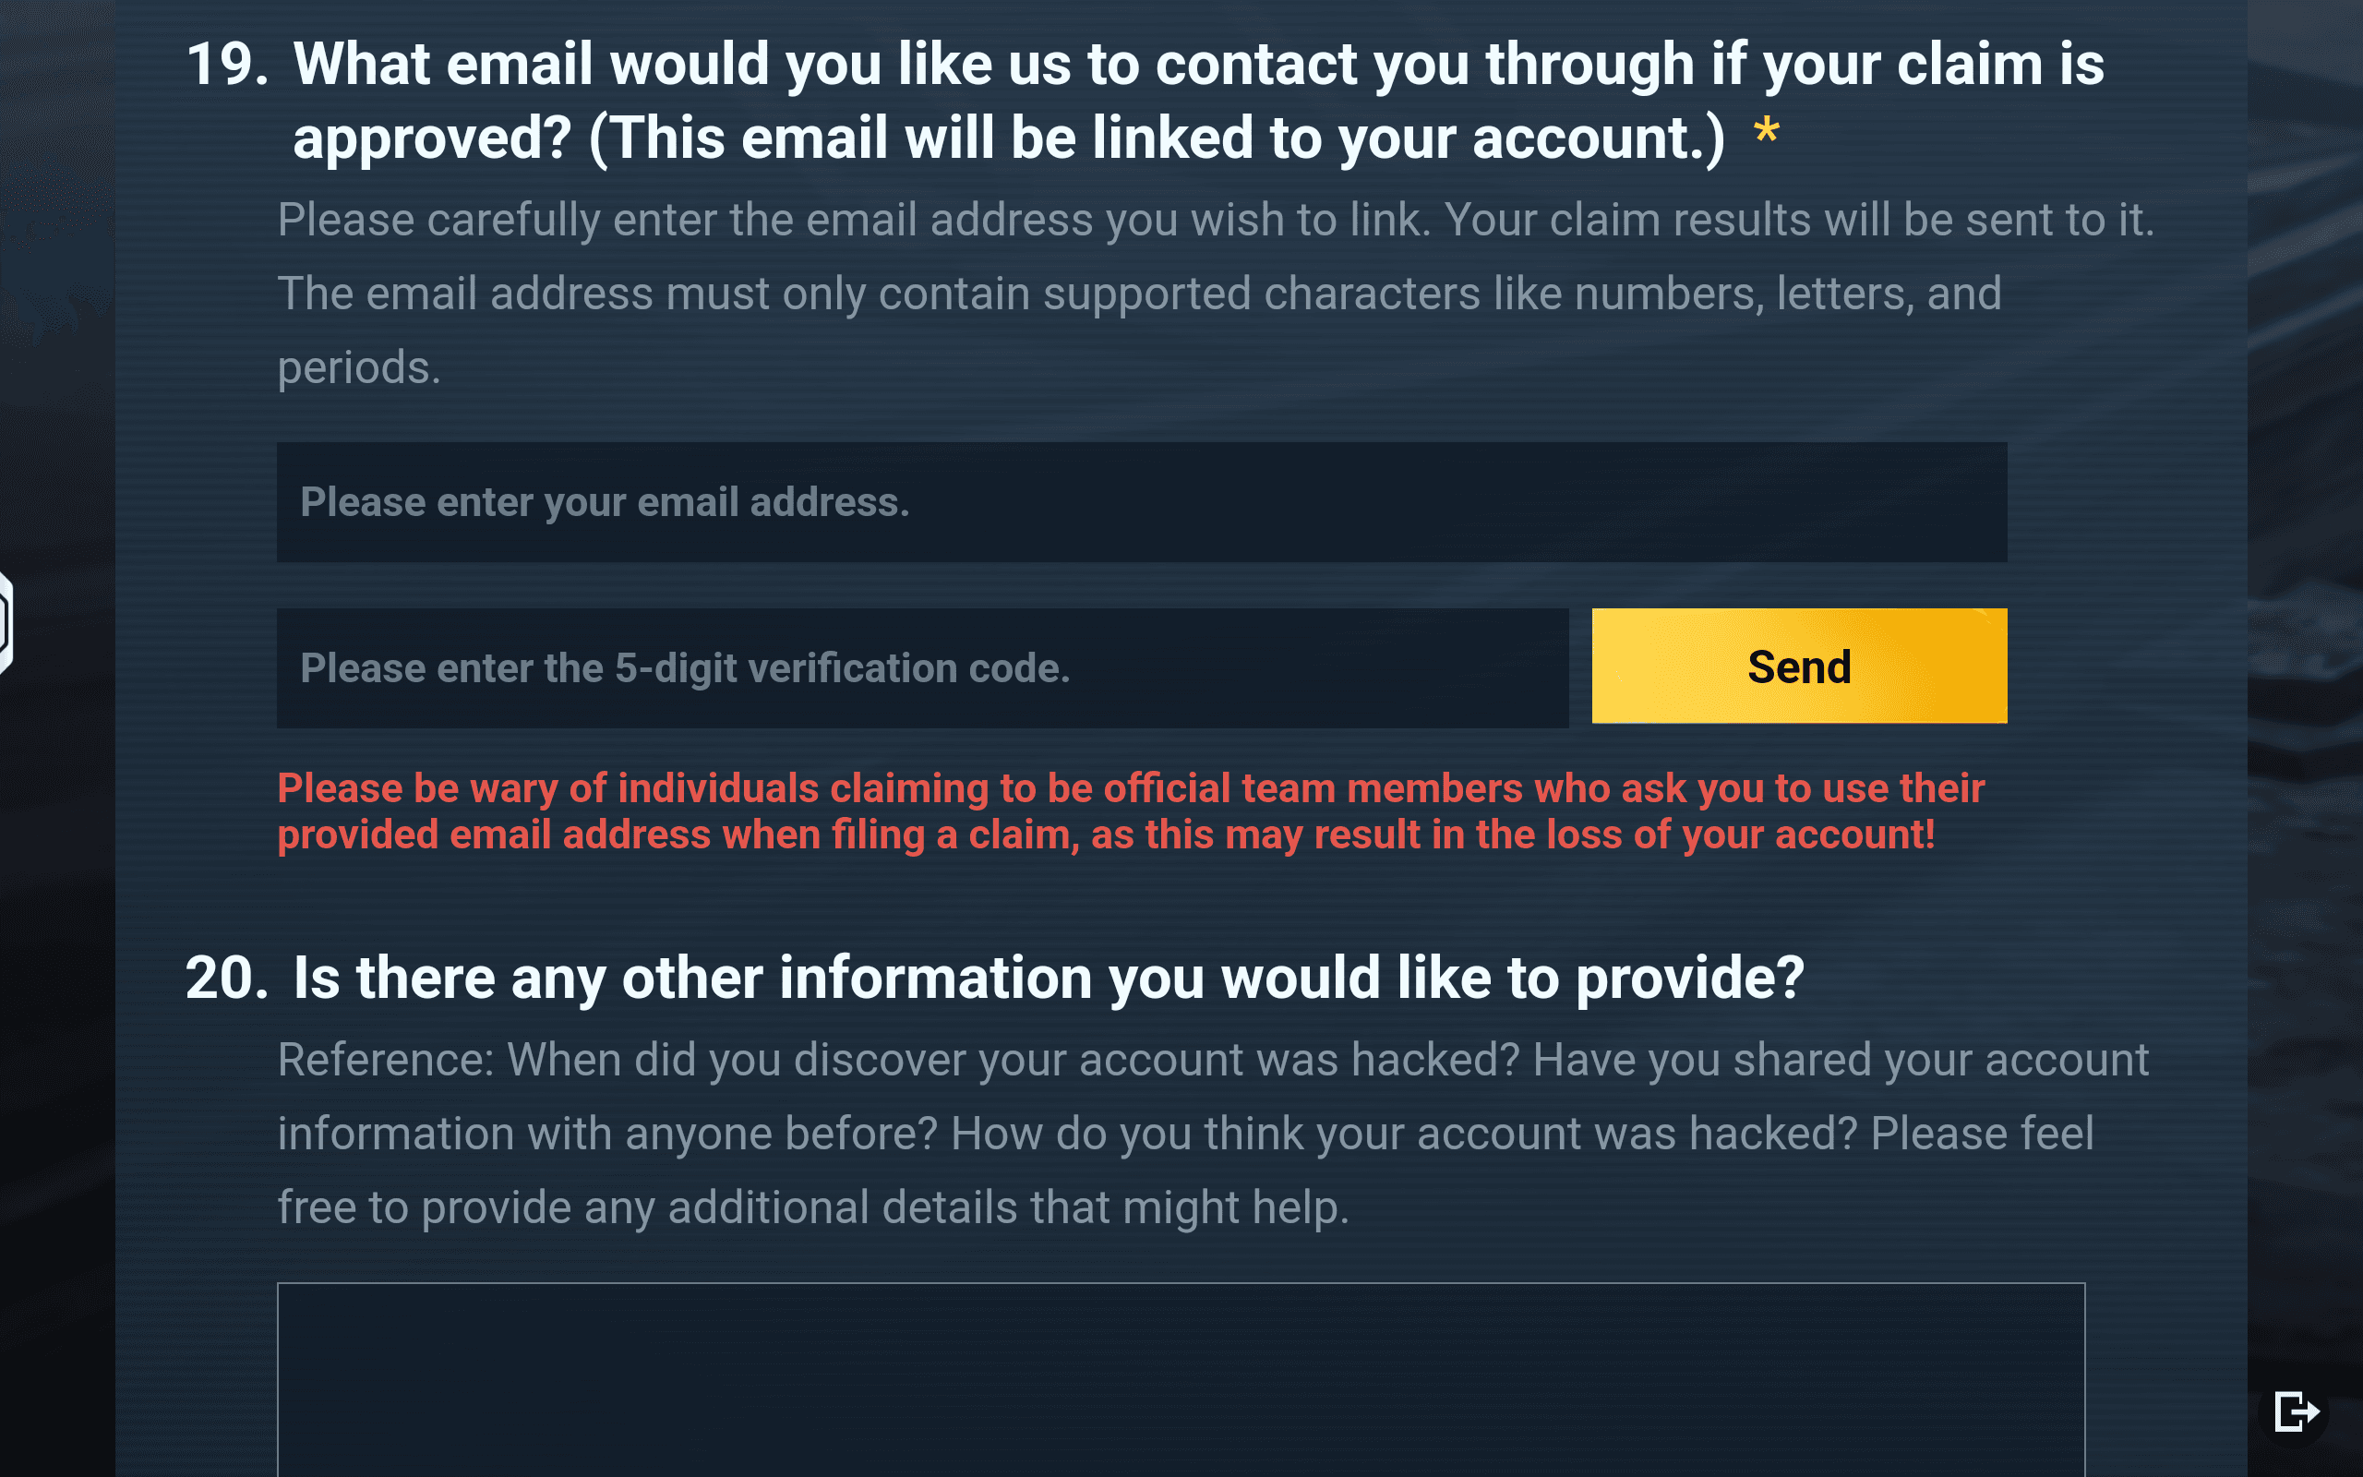Click the exit icon in bottom-right corner
2363x1477 pixels.
[2295, 1411]
